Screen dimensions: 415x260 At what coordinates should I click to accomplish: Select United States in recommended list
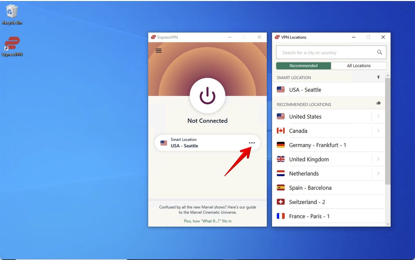click(329, 116)
